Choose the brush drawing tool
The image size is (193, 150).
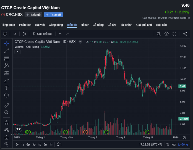7,80
